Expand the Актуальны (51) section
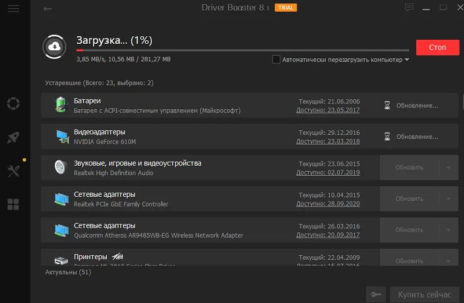Viewport: 464px width, 303px height. click(68, 272)
